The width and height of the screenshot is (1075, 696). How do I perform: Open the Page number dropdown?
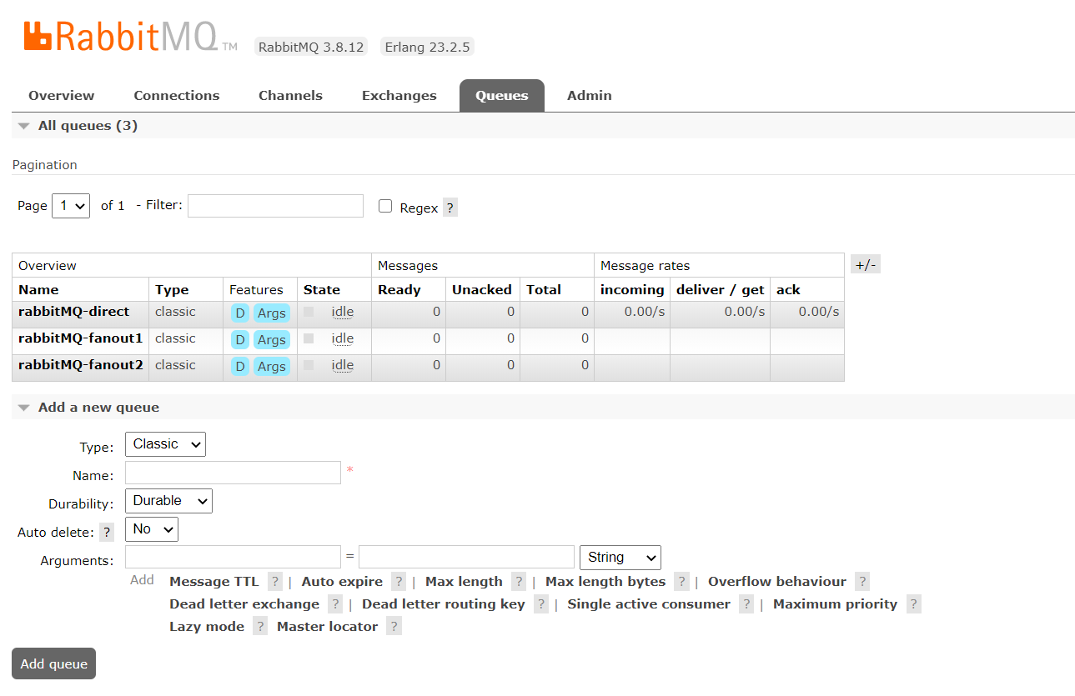71,206
